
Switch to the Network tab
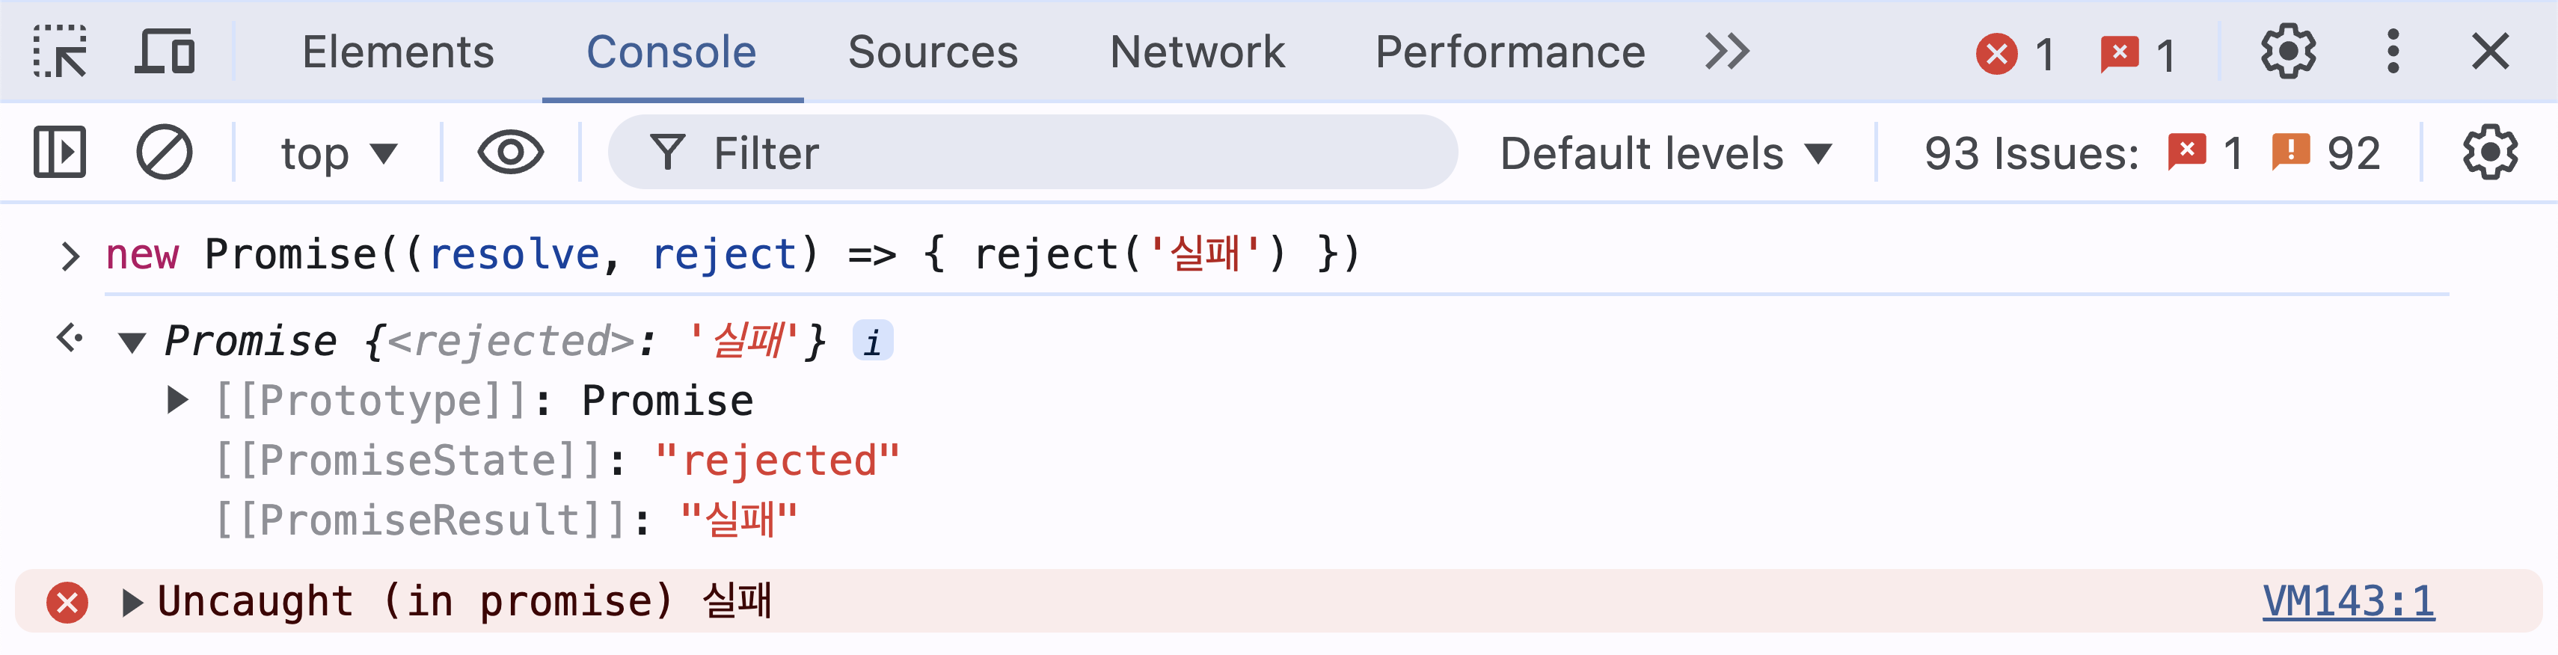click(1197, 52)
